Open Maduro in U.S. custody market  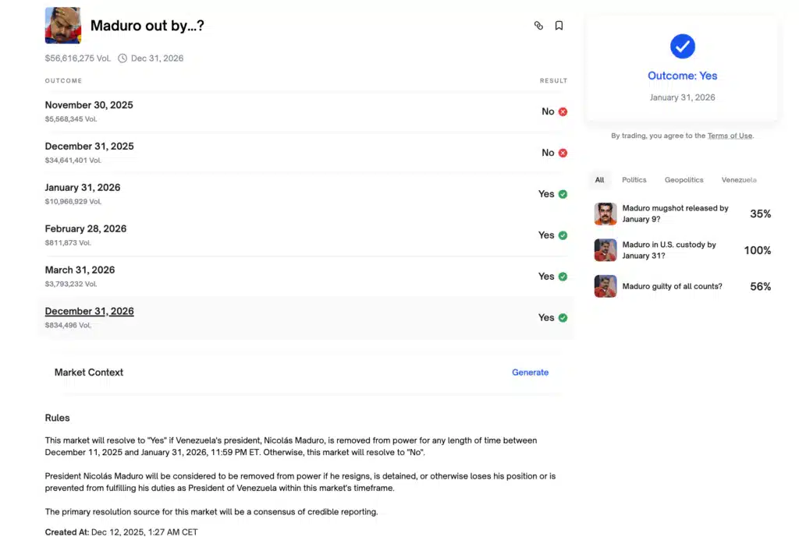669,250
